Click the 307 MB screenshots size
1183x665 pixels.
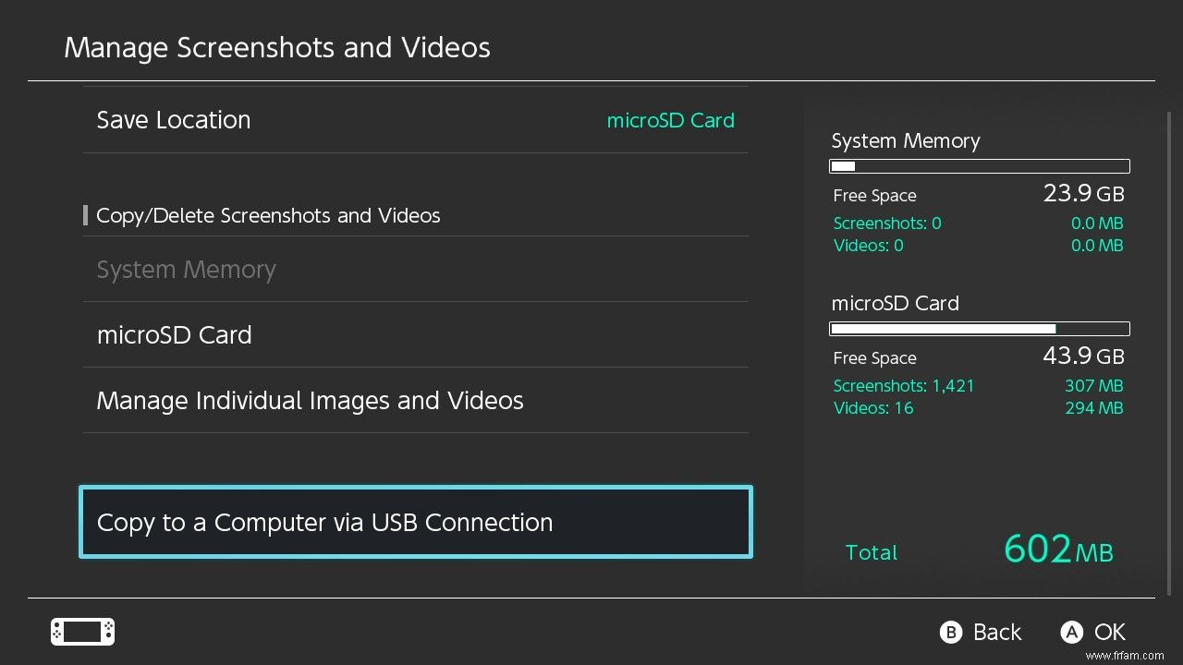pyautogui.click(x=1094, y=386)
